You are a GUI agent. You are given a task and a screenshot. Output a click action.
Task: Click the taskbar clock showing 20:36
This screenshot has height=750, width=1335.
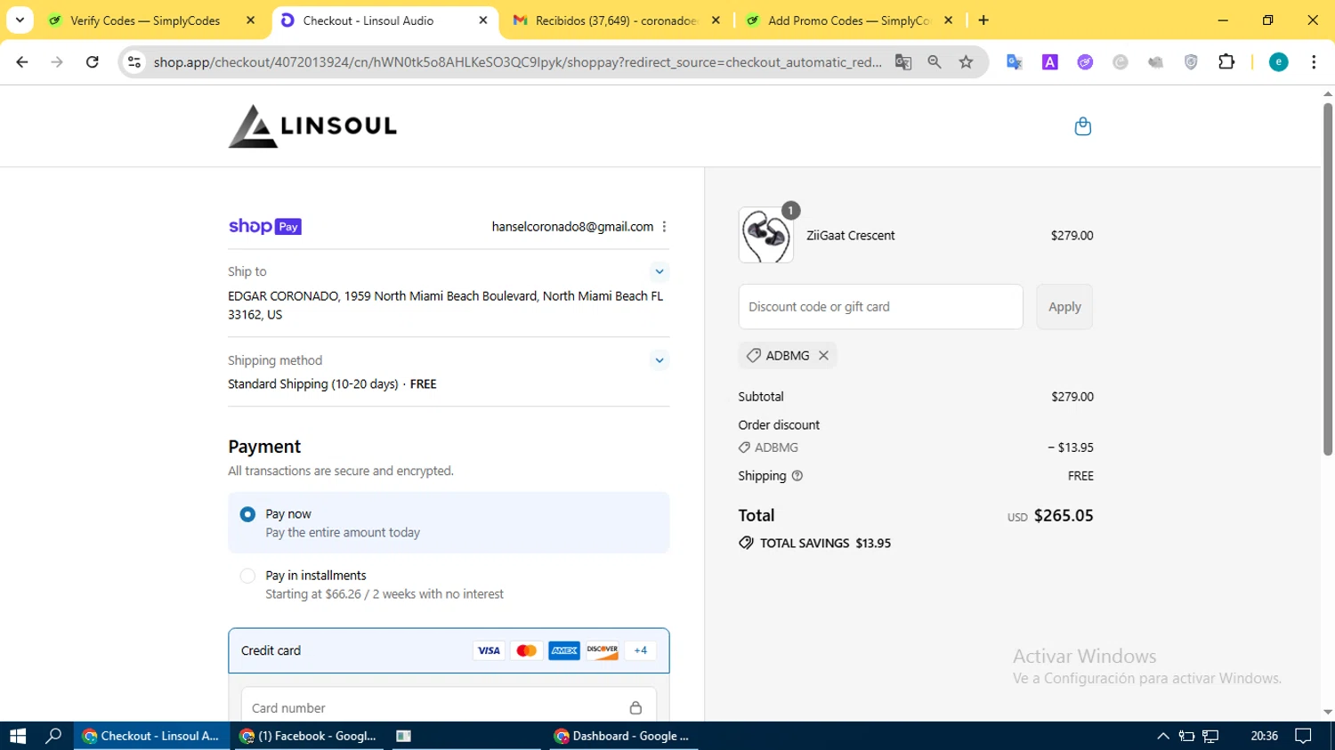point(1264,736)
